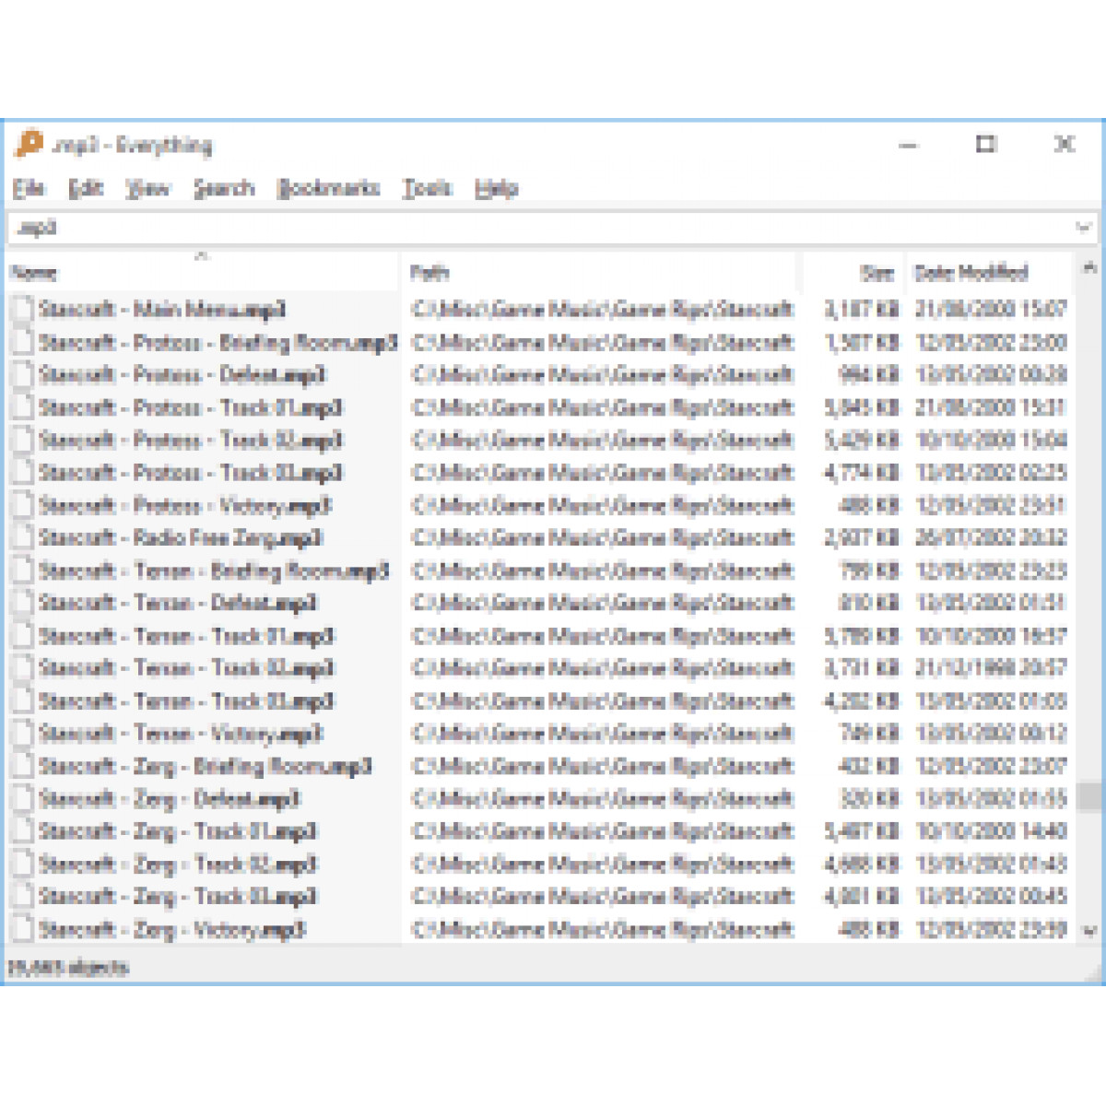Click the date modified cell of Radio Free Zerg.mp3
The image size is (1106, 1106).
click(x=991, y=537)
